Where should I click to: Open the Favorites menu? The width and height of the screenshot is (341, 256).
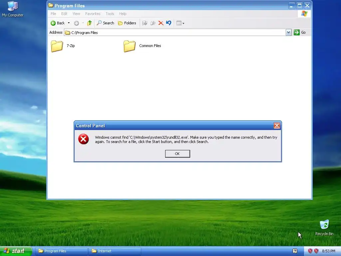click(x=93, y=14)
